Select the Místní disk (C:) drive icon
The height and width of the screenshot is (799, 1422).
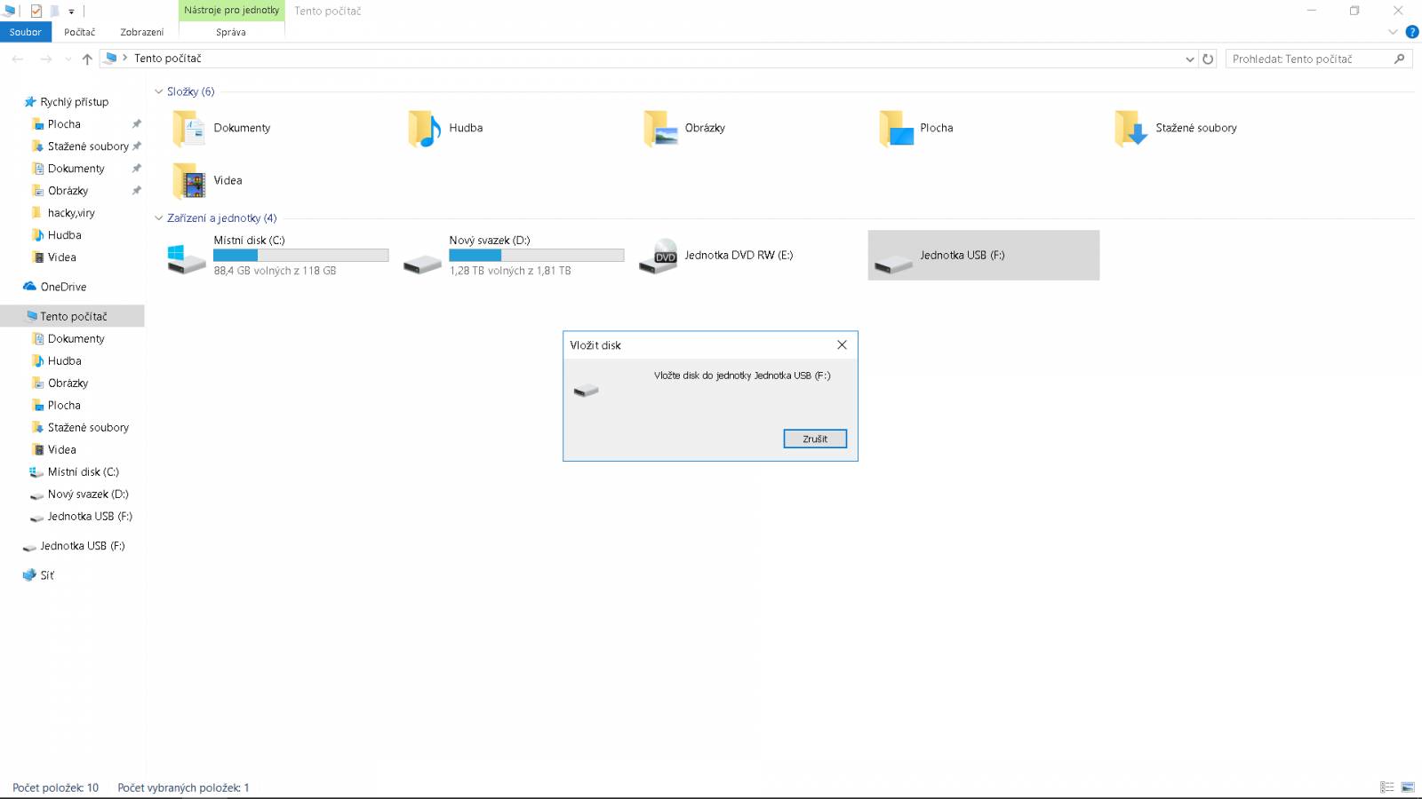pos(187,257)
